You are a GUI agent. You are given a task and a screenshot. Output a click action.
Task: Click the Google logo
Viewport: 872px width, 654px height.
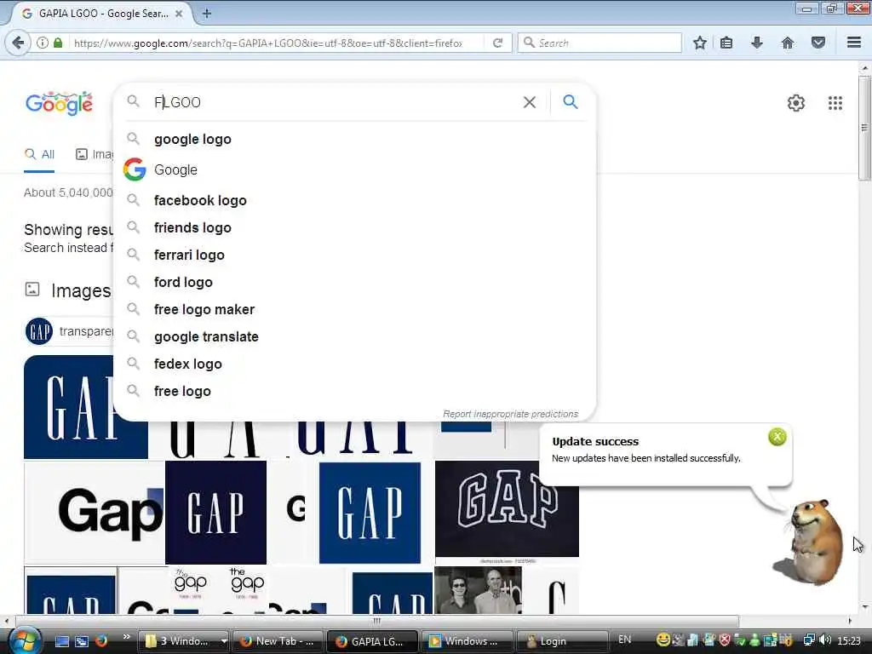click(x=59, y=103)
